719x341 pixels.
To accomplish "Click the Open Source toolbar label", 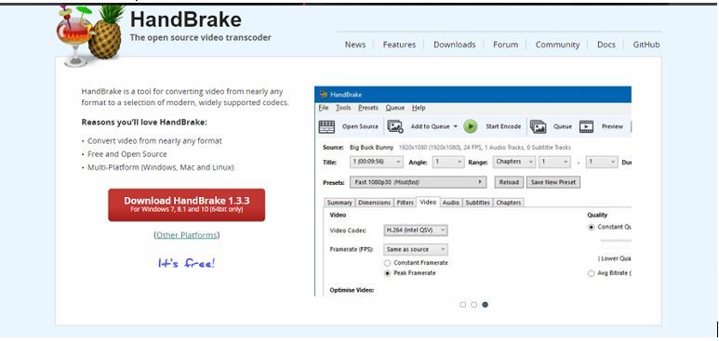I will coord(360,126).
